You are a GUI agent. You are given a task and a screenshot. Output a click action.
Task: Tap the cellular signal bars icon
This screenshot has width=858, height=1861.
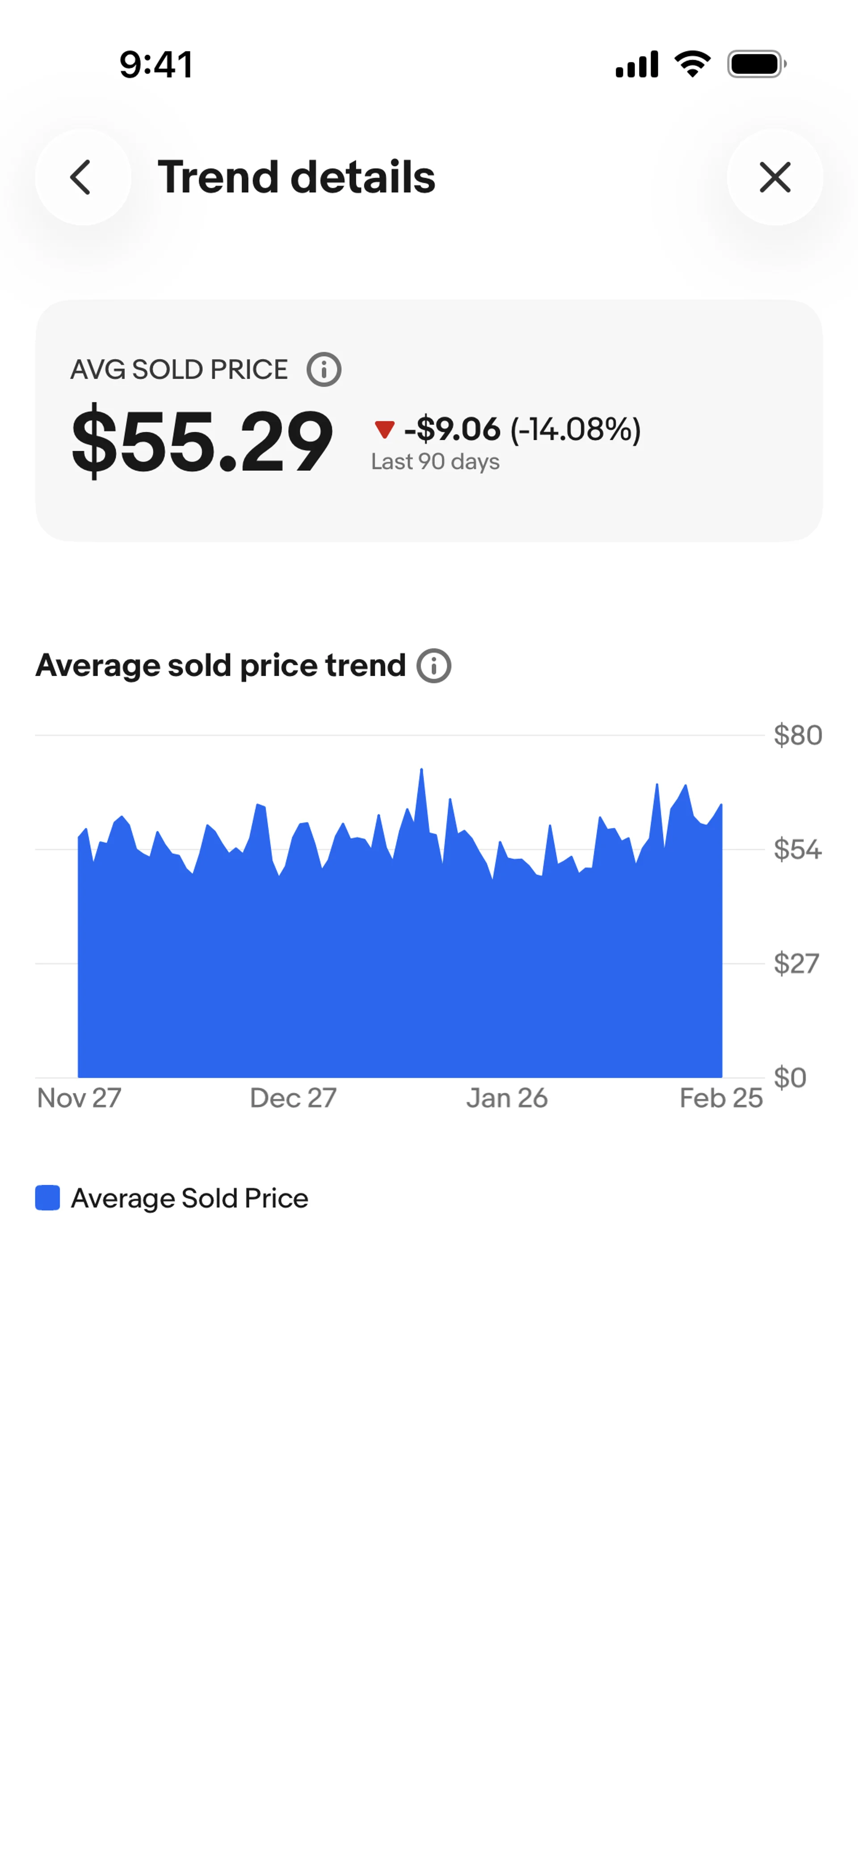click(636, 64)
